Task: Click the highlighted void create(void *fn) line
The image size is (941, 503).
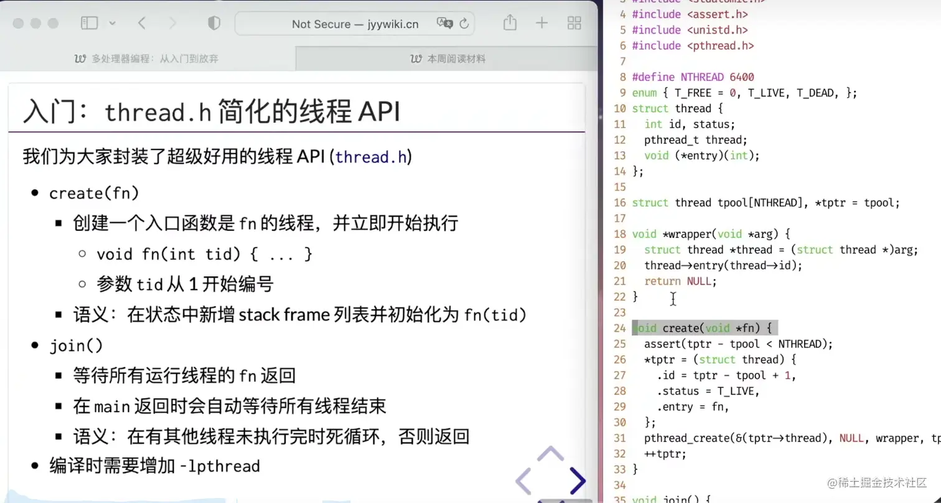Action: 705,328
